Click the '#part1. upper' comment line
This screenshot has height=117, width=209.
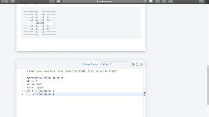[35, 88]
